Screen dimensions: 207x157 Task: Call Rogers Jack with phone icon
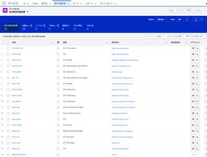point(197,60)
